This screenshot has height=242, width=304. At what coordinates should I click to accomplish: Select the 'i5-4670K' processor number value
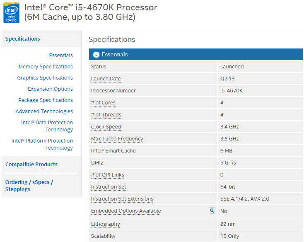click(232, 91)
